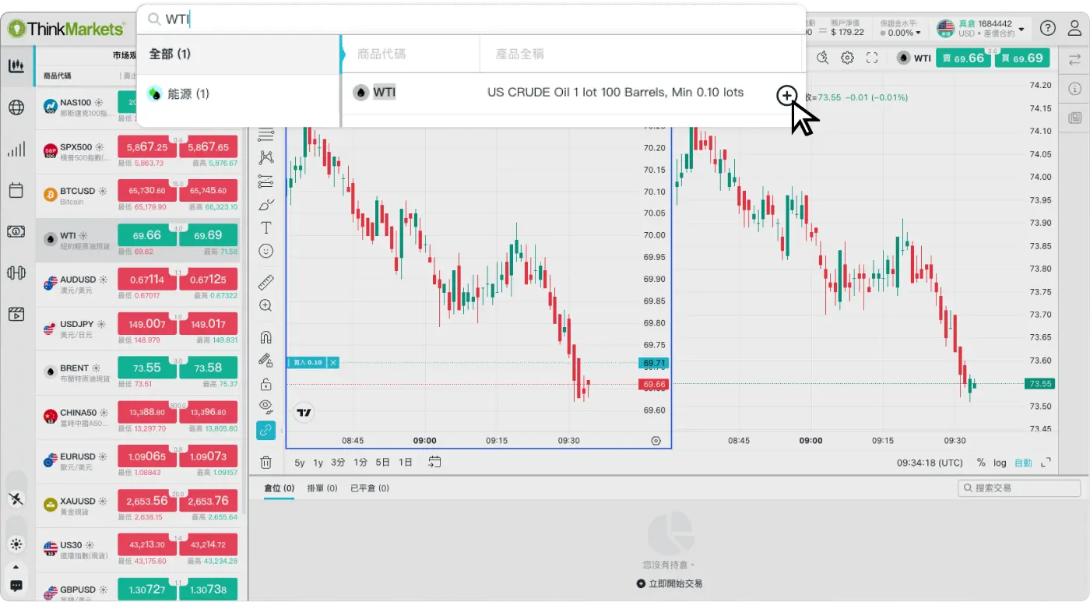The width and height of the screenshot is (1090, 602).
Task: Open the emoji sticker tool
Action: (265, 251)
